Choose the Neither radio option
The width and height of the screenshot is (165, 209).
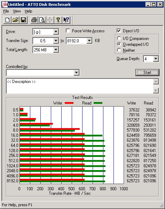[119, 50]
